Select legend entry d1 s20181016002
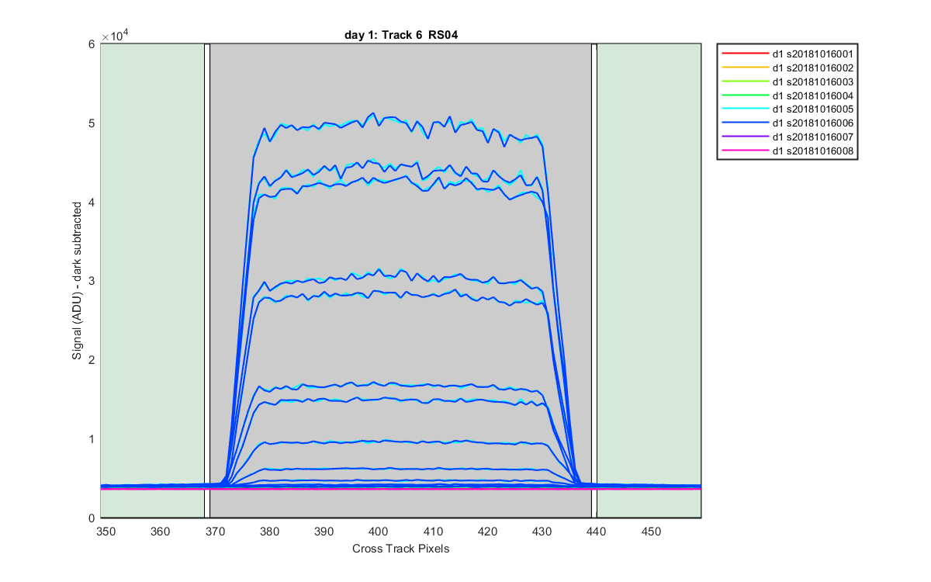 click(x=788, y=68)
